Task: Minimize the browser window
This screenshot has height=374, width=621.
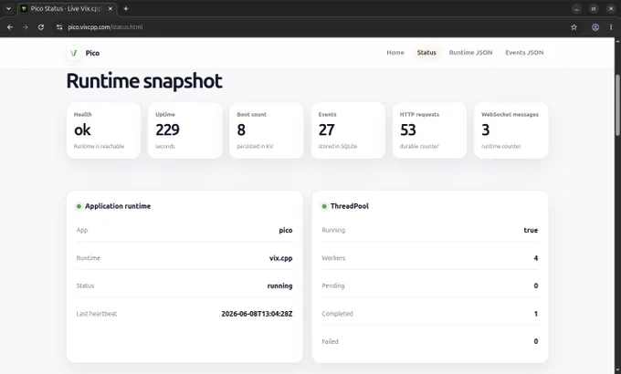Action: [576, 9]
